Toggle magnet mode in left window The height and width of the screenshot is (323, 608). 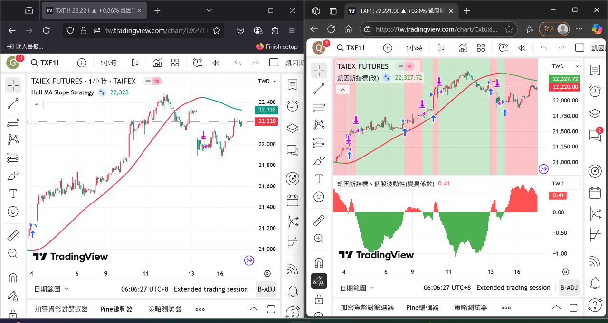click(13, 277)
